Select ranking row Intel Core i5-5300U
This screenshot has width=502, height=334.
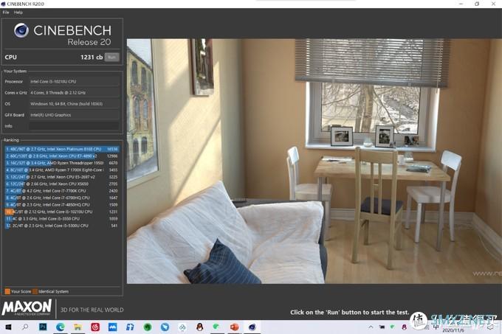[62, 226]
